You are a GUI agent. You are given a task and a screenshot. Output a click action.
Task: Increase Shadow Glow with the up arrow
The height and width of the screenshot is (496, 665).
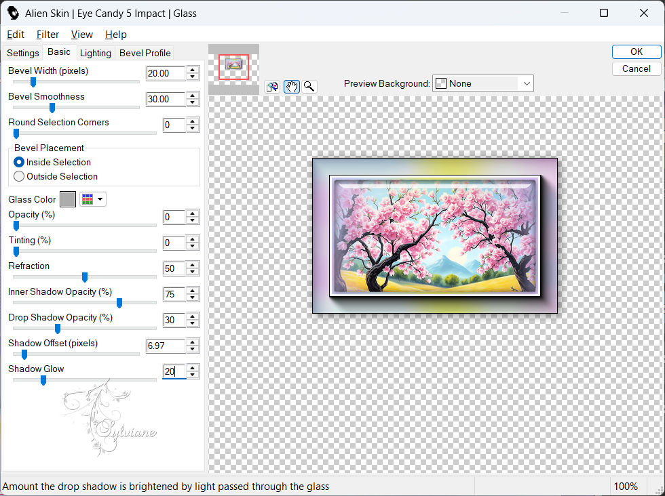coord(193,368)
